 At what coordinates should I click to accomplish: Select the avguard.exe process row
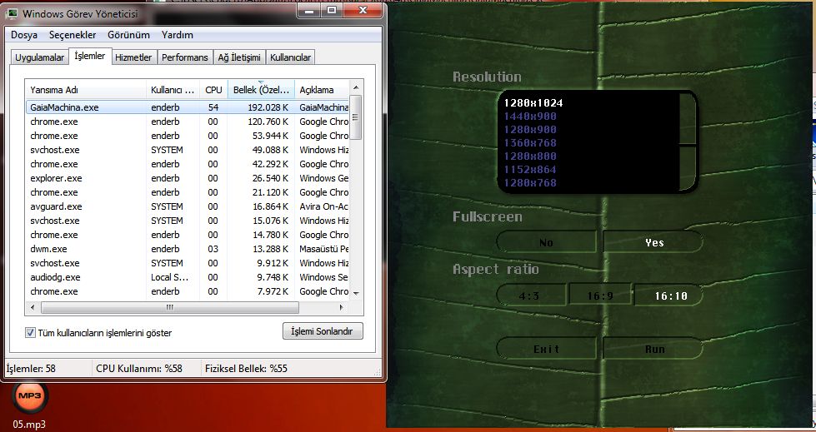click(188, 206)
